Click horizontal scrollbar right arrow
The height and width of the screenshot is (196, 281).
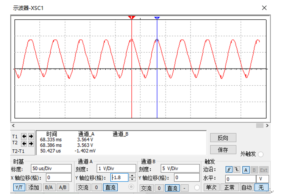[x=267, y=125]
